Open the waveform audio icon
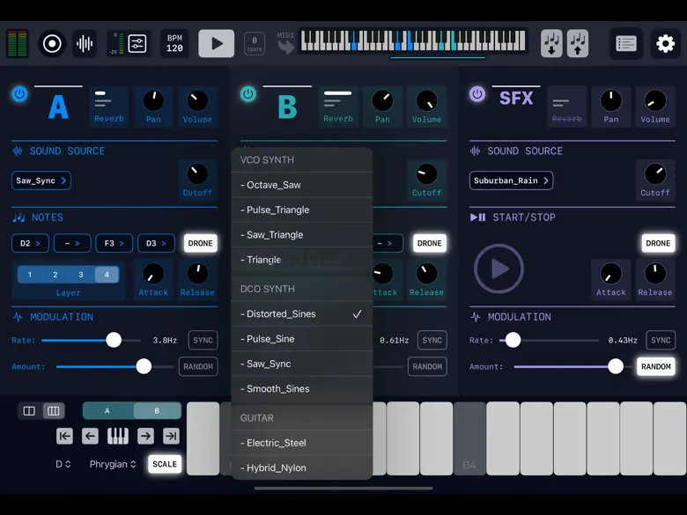This screenshot has width=687, height=515. click(85, 43)
